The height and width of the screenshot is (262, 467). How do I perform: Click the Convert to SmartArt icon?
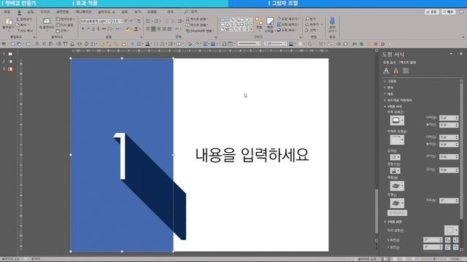(188, 31)
